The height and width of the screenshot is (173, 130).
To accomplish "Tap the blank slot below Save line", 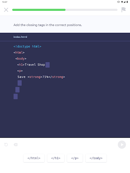I will tap(20, 83).
